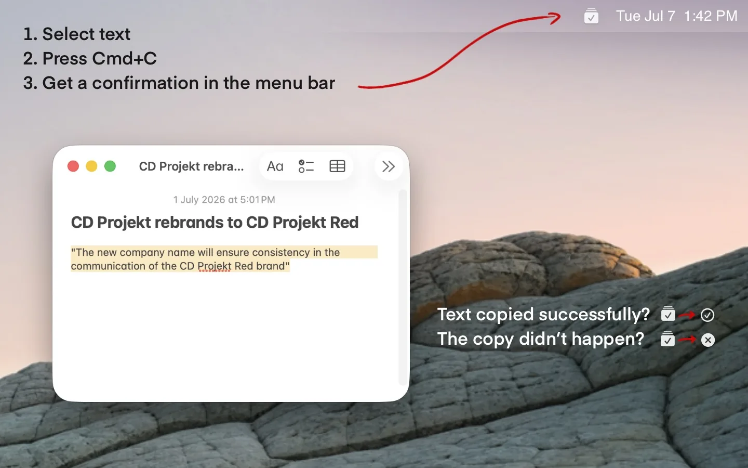Open the menu bar date and time
The image size is (748, 468).
[676, 16]
